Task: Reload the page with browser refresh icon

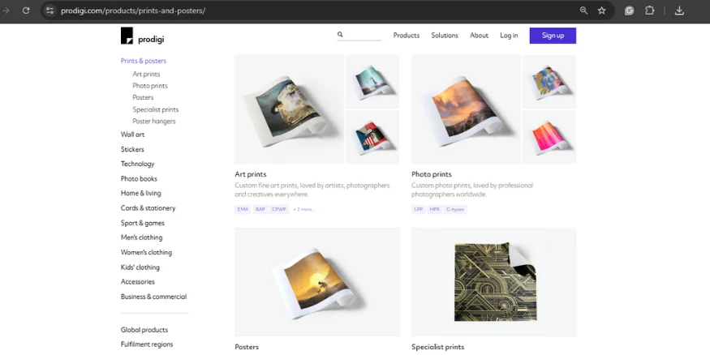Action: [x=26, y=11]
